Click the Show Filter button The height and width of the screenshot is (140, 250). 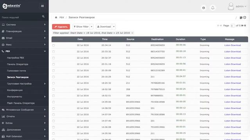[x=81, y=27]
